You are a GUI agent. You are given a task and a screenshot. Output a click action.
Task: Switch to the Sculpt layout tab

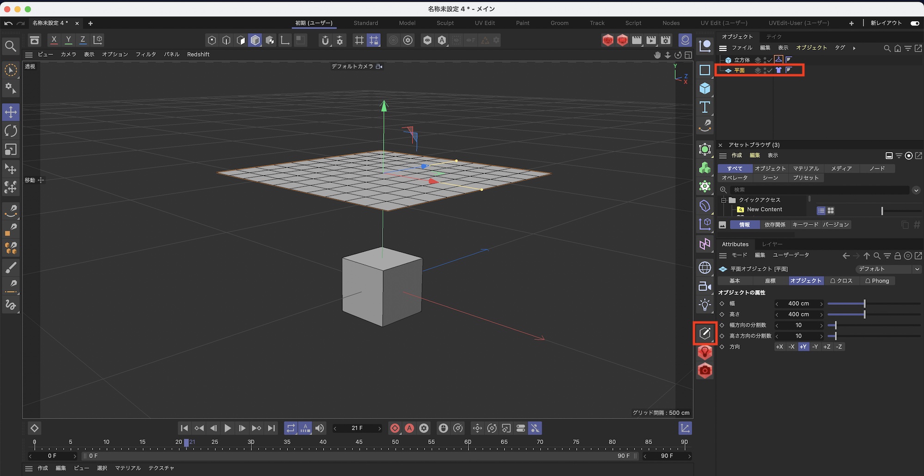coord(445,23)
